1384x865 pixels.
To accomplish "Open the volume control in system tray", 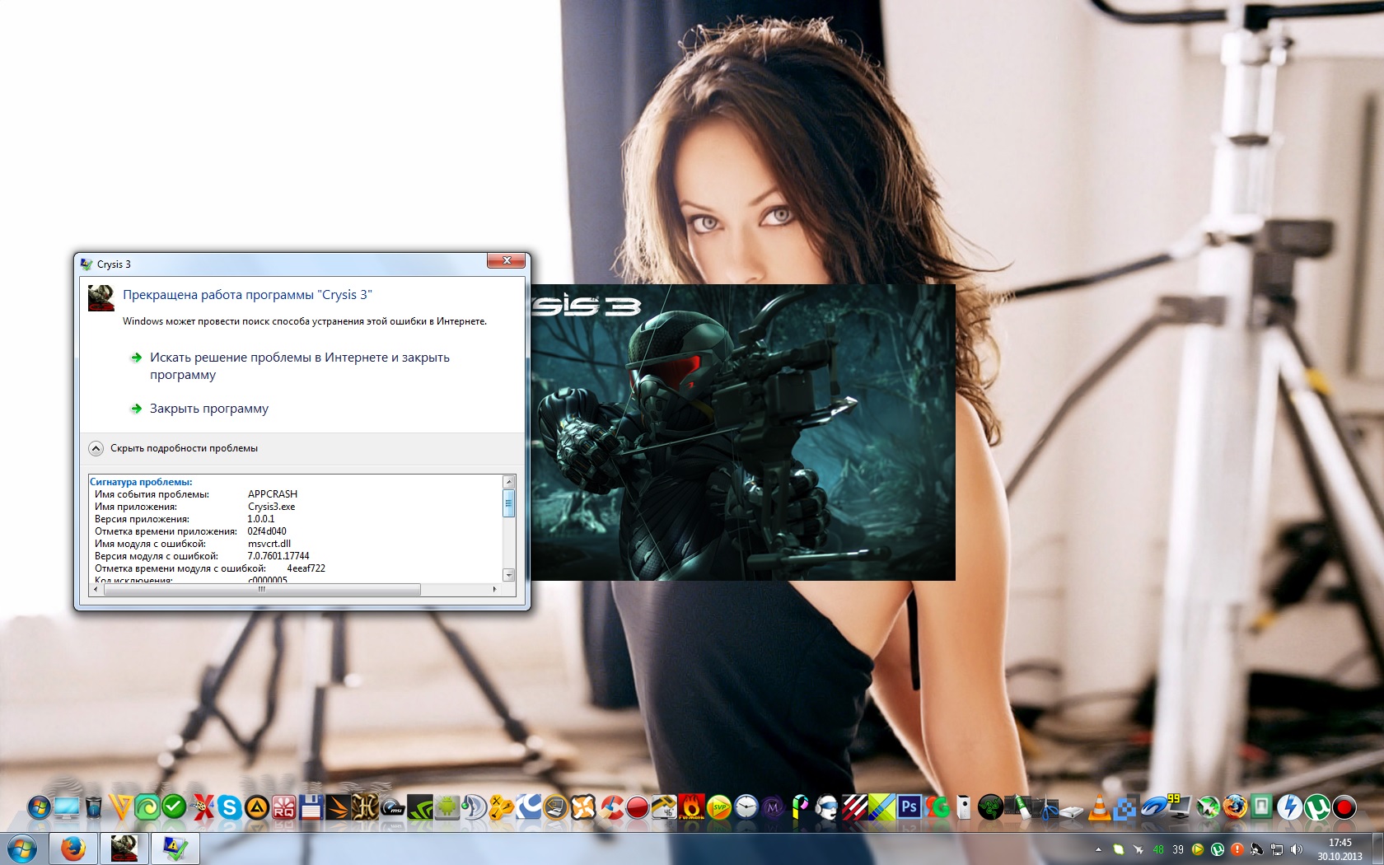I will pyautogui.click(x=1297, y=849).
